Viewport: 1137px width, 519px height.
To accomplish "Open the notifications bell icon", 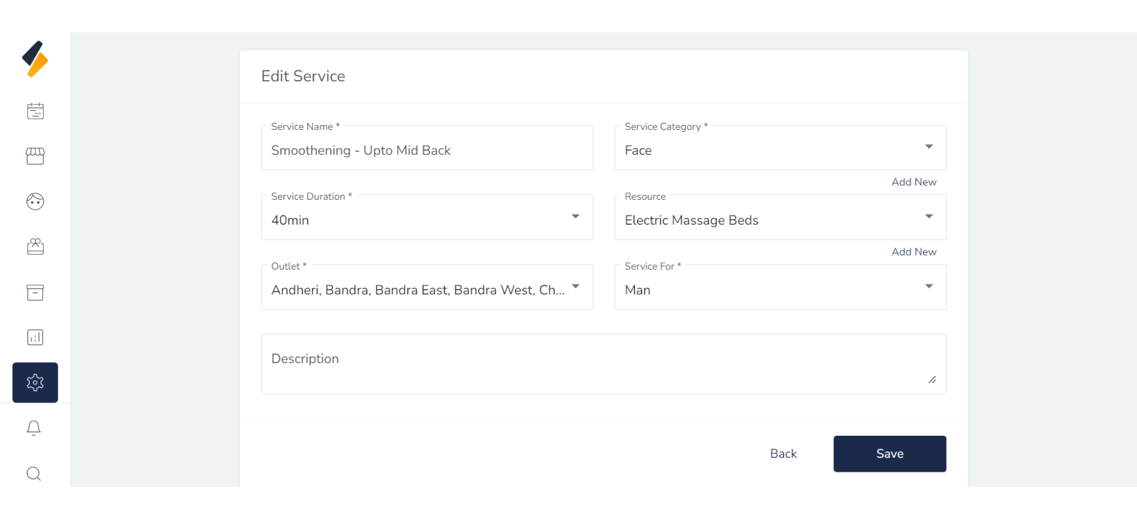I will point(34,428).
